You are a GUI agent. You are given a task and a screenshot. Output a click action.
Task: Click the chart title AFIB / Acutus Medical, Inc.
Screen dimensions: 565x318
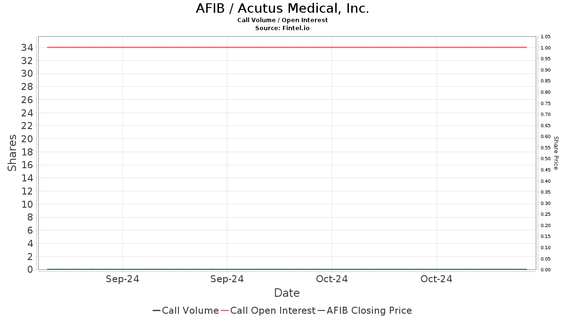(x=282, y=8)
